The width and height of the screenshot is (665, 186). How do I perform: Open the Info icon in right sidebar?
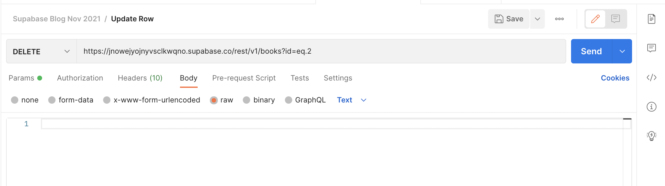(651, 107)
